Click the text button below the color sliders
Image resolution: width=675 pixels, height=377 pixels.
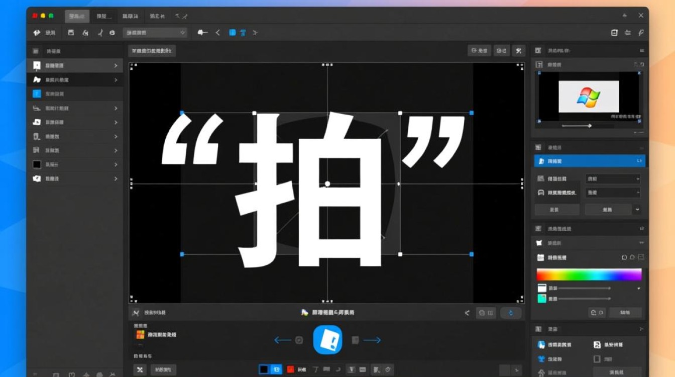point(625,312)
